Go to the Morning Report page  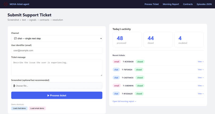point(171,4)
